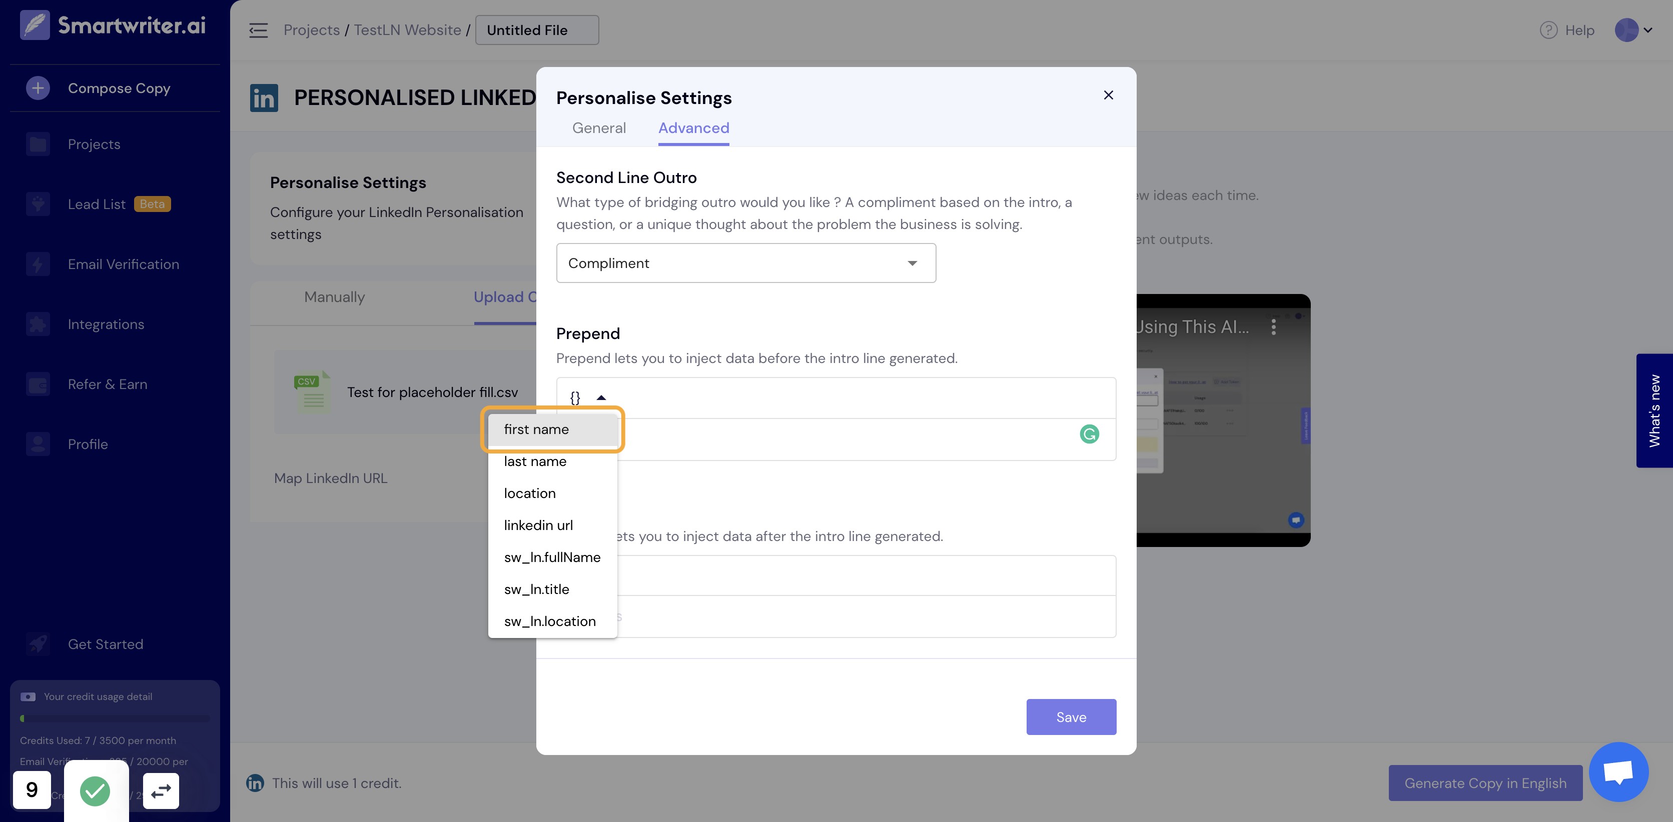The width and height of the screenshot is (1673, 822).
Task: Choose last name placeholder option
Action: [552, 461]
